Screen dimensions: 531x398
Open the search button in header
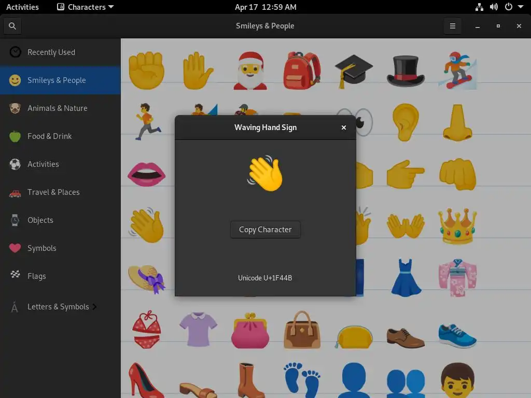tap(12, 26)
